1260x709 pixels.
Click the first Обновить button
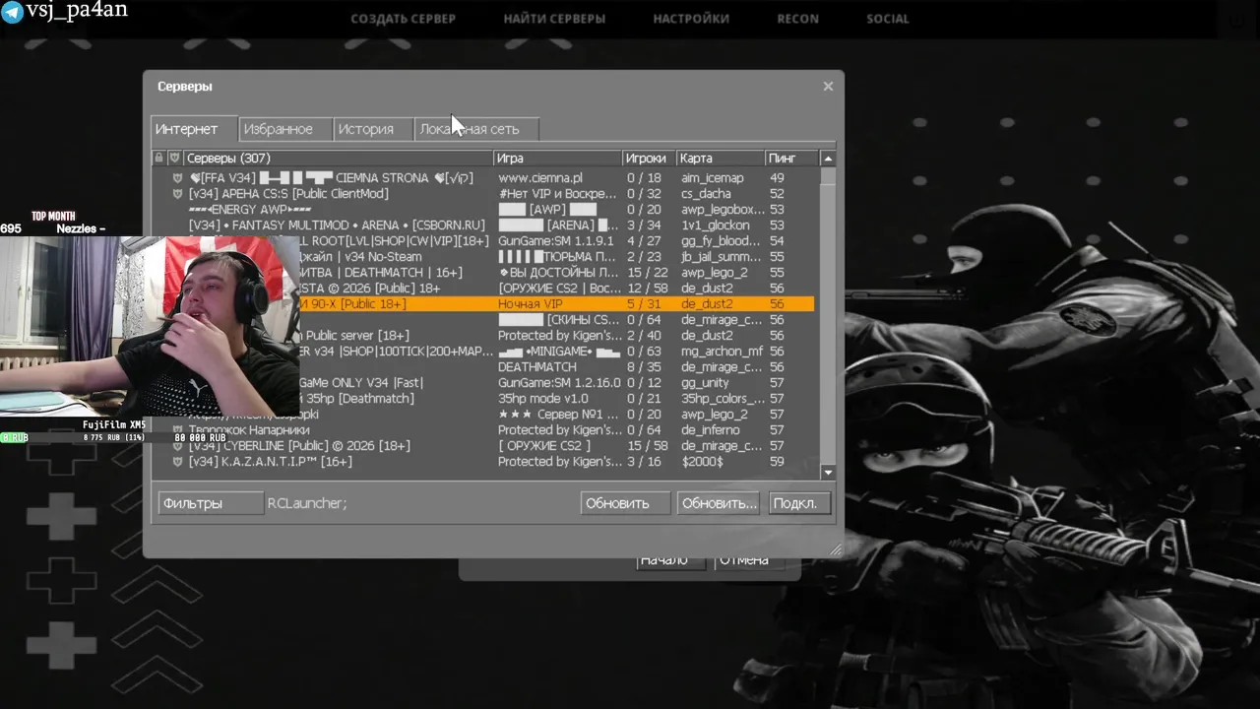(x=625, y=503)
